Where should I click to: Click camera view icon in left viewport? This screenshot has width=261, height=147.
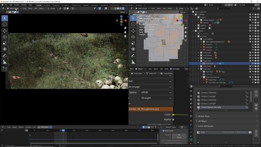point(125,36)
